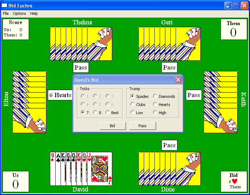Click the Queen of hearts card
Screen dimensions: 250x195
pyautogui.click(x=84, y=170)
